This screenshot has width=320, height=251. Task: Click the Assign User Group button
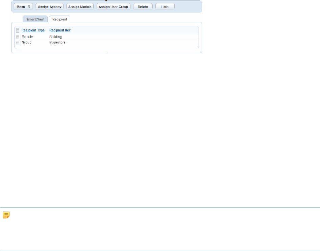click(x=113, y=7)
